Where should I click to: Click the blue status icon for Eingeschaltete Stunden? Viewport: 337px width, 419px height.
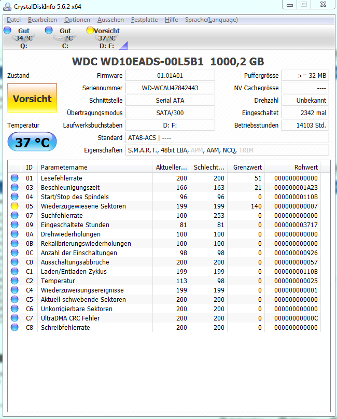point(15,225)
